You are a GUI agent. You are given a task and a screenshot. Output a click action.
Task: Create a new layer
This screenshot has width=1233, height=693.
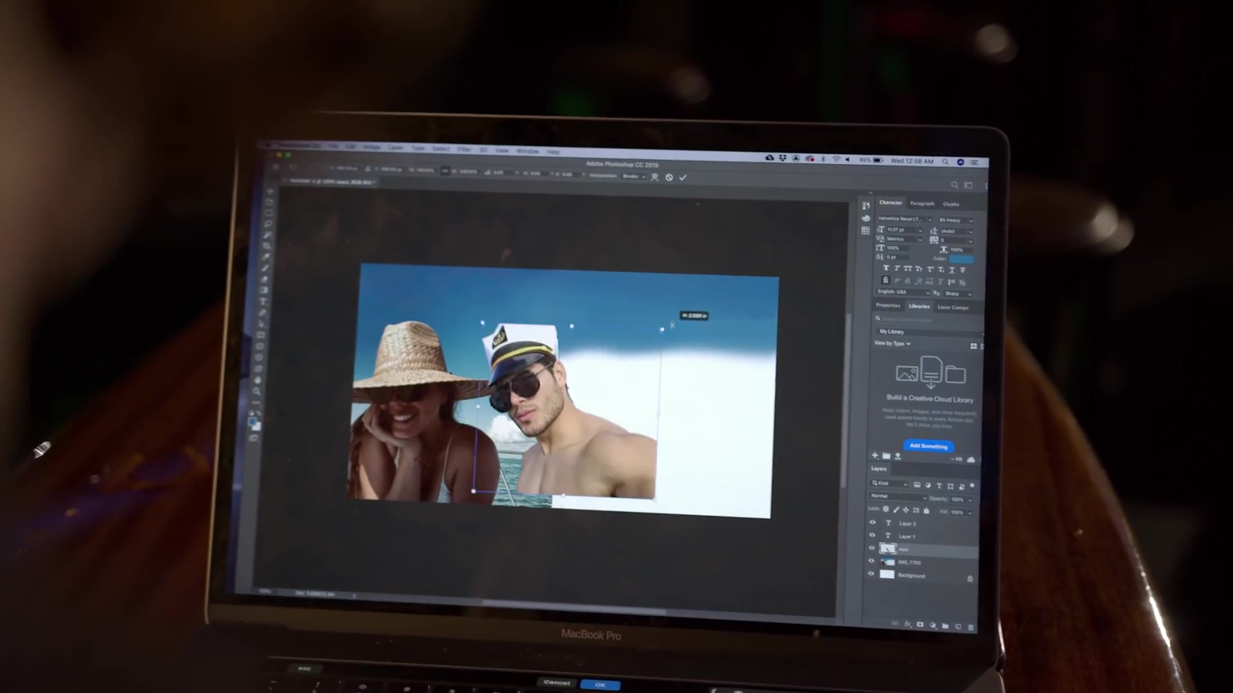click(958, 627)
